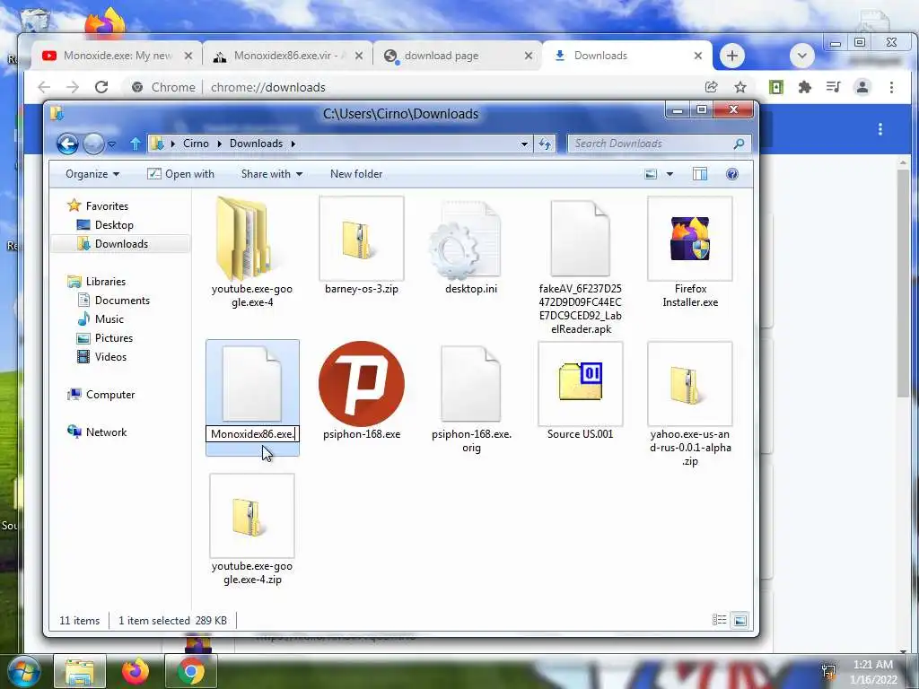Open Computer in navigation pane
This screenshot has width=919, height=689.
101,395
